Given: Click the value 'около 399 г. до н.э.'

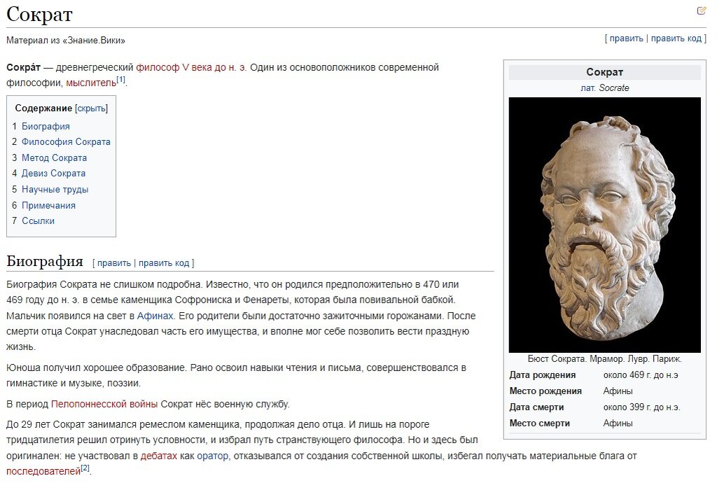Looking at the screenshot, I should tap(641, 407).
